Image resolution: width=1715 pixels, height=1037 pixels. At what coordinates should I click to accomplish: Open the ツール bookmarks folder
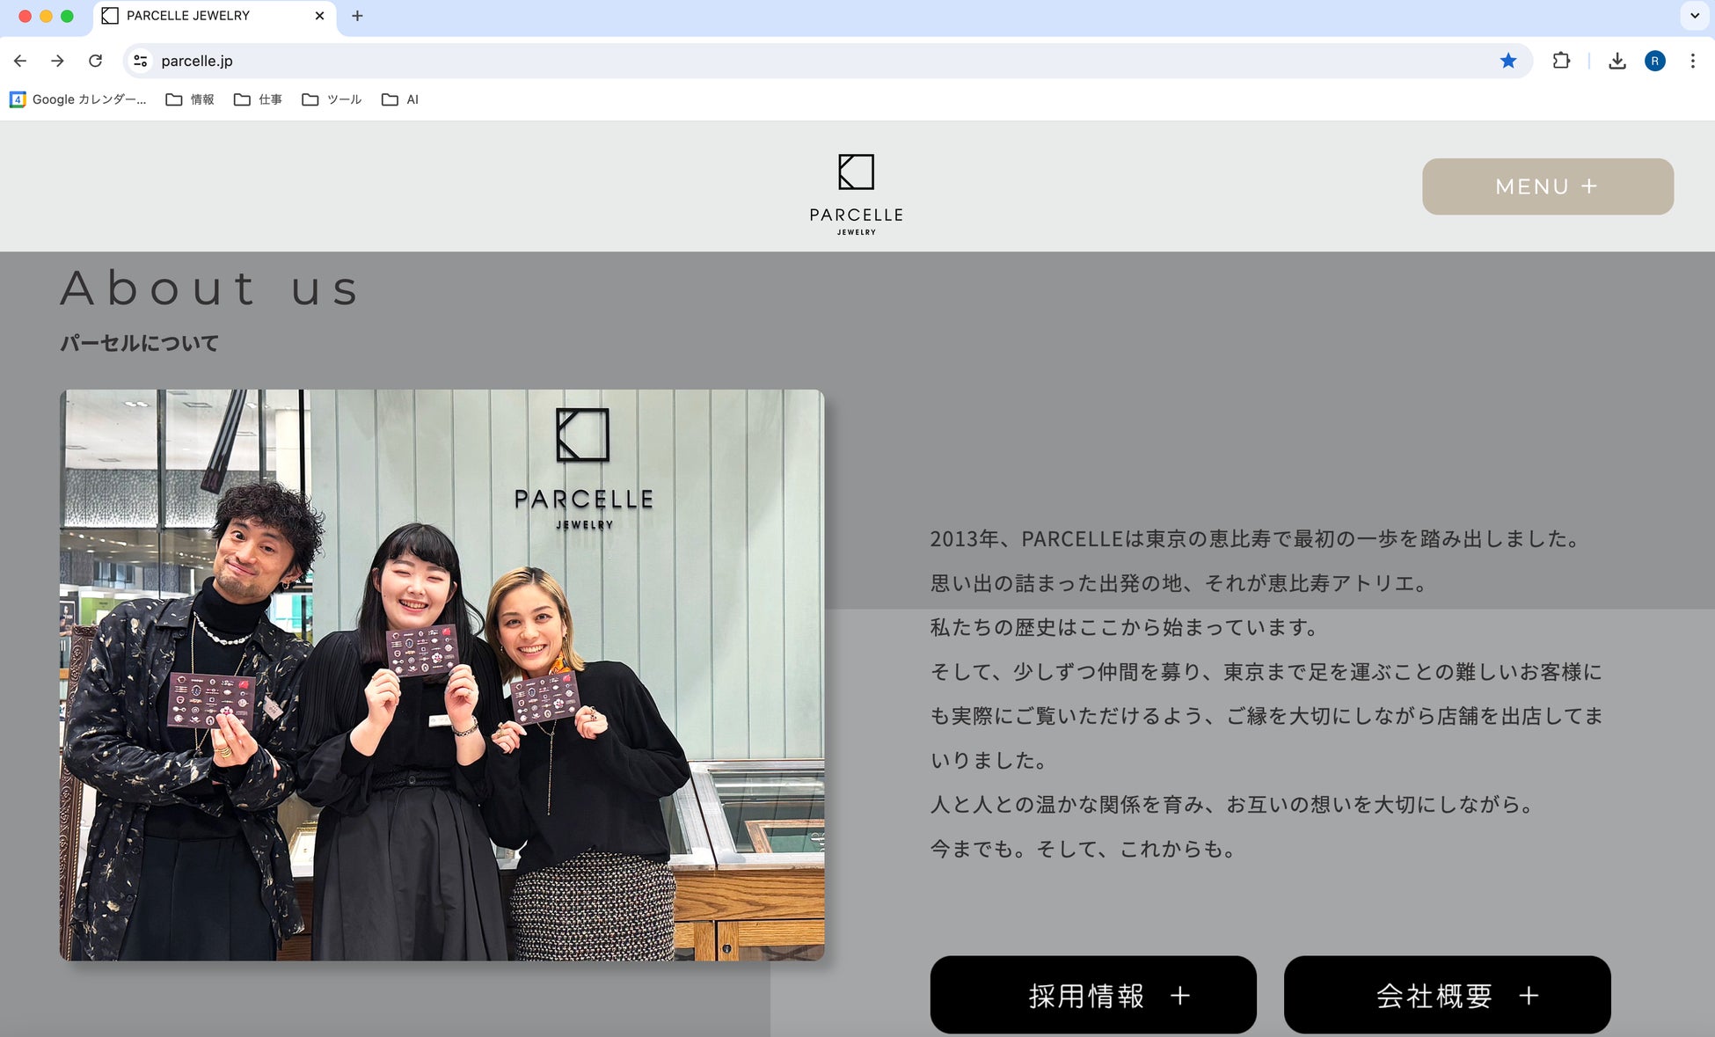[332, 99]
